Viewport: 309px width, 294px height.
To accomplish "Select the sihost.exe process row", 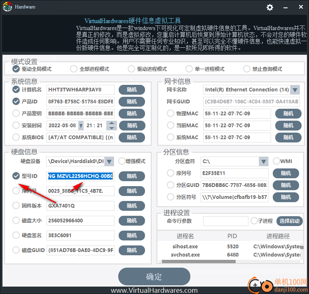I will pos(229,247).
